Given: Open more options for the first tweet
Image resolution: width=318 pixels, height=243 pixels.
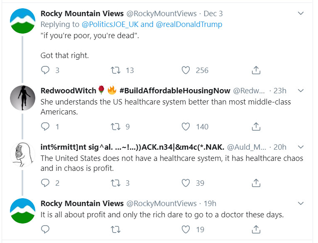Looking at the screenshot, I should click(301, 14).
